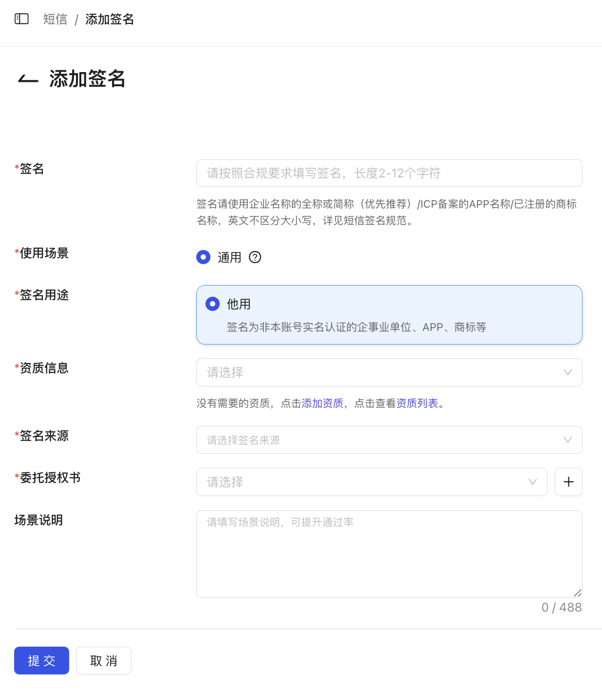The width and height of the screenshot is (602, 690).
Task: Open the 资质信息 dropdown
Action: 389,372
